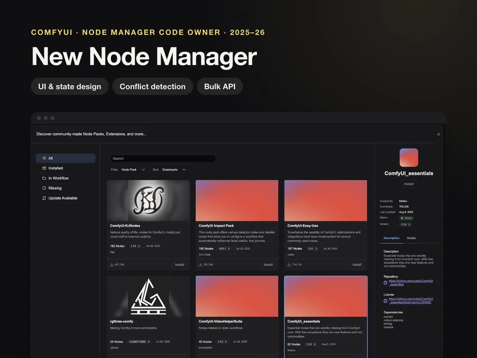Screen dimensions: 477x358
Task: Click the 'UI & state design' tag
Action: 70,86
